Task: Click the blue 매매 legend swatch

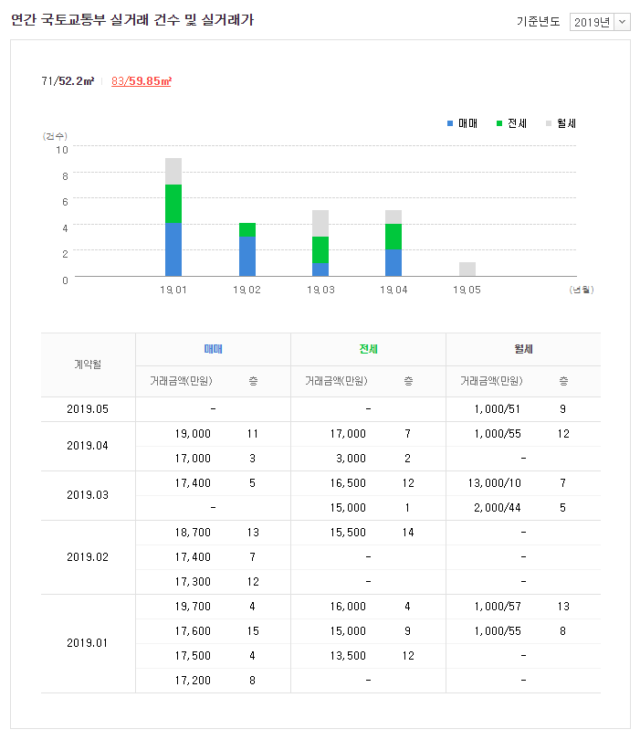Action: click(450, 123)
